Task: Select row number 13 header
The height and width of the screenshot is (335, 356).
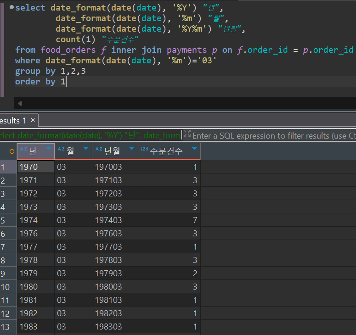Action: [8, 327]
